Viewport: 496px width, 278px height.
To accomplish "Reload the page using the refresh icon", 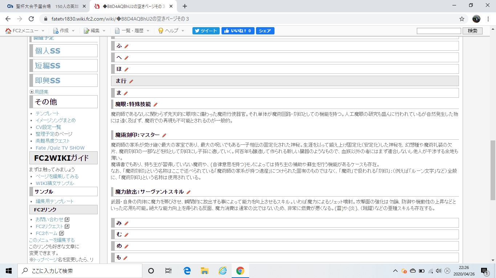I will (31, 19).
